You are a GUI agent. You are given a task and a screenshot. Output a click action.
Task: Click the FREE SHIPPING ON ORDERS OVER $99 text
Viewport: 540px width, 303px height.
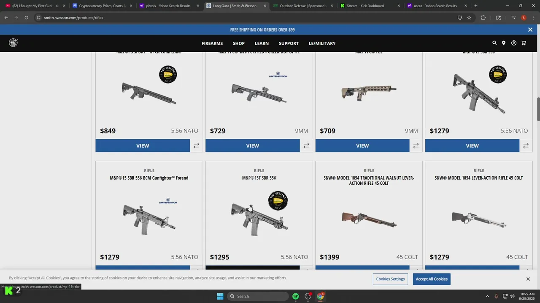pos(262,30)
